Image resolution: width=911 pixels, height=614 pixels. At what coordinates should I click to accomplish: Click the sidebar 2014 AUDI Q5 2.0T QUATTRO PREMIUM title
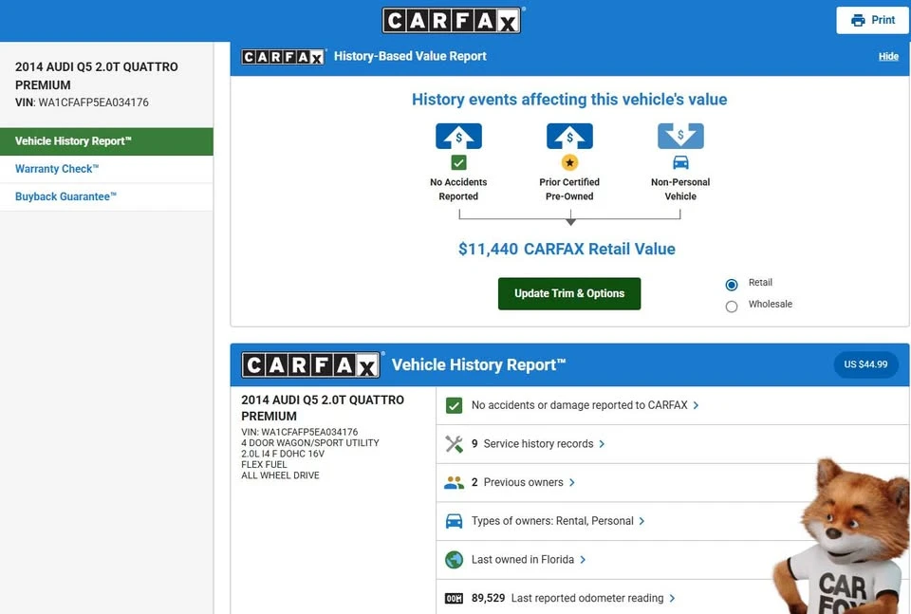(x=97, y=76)
